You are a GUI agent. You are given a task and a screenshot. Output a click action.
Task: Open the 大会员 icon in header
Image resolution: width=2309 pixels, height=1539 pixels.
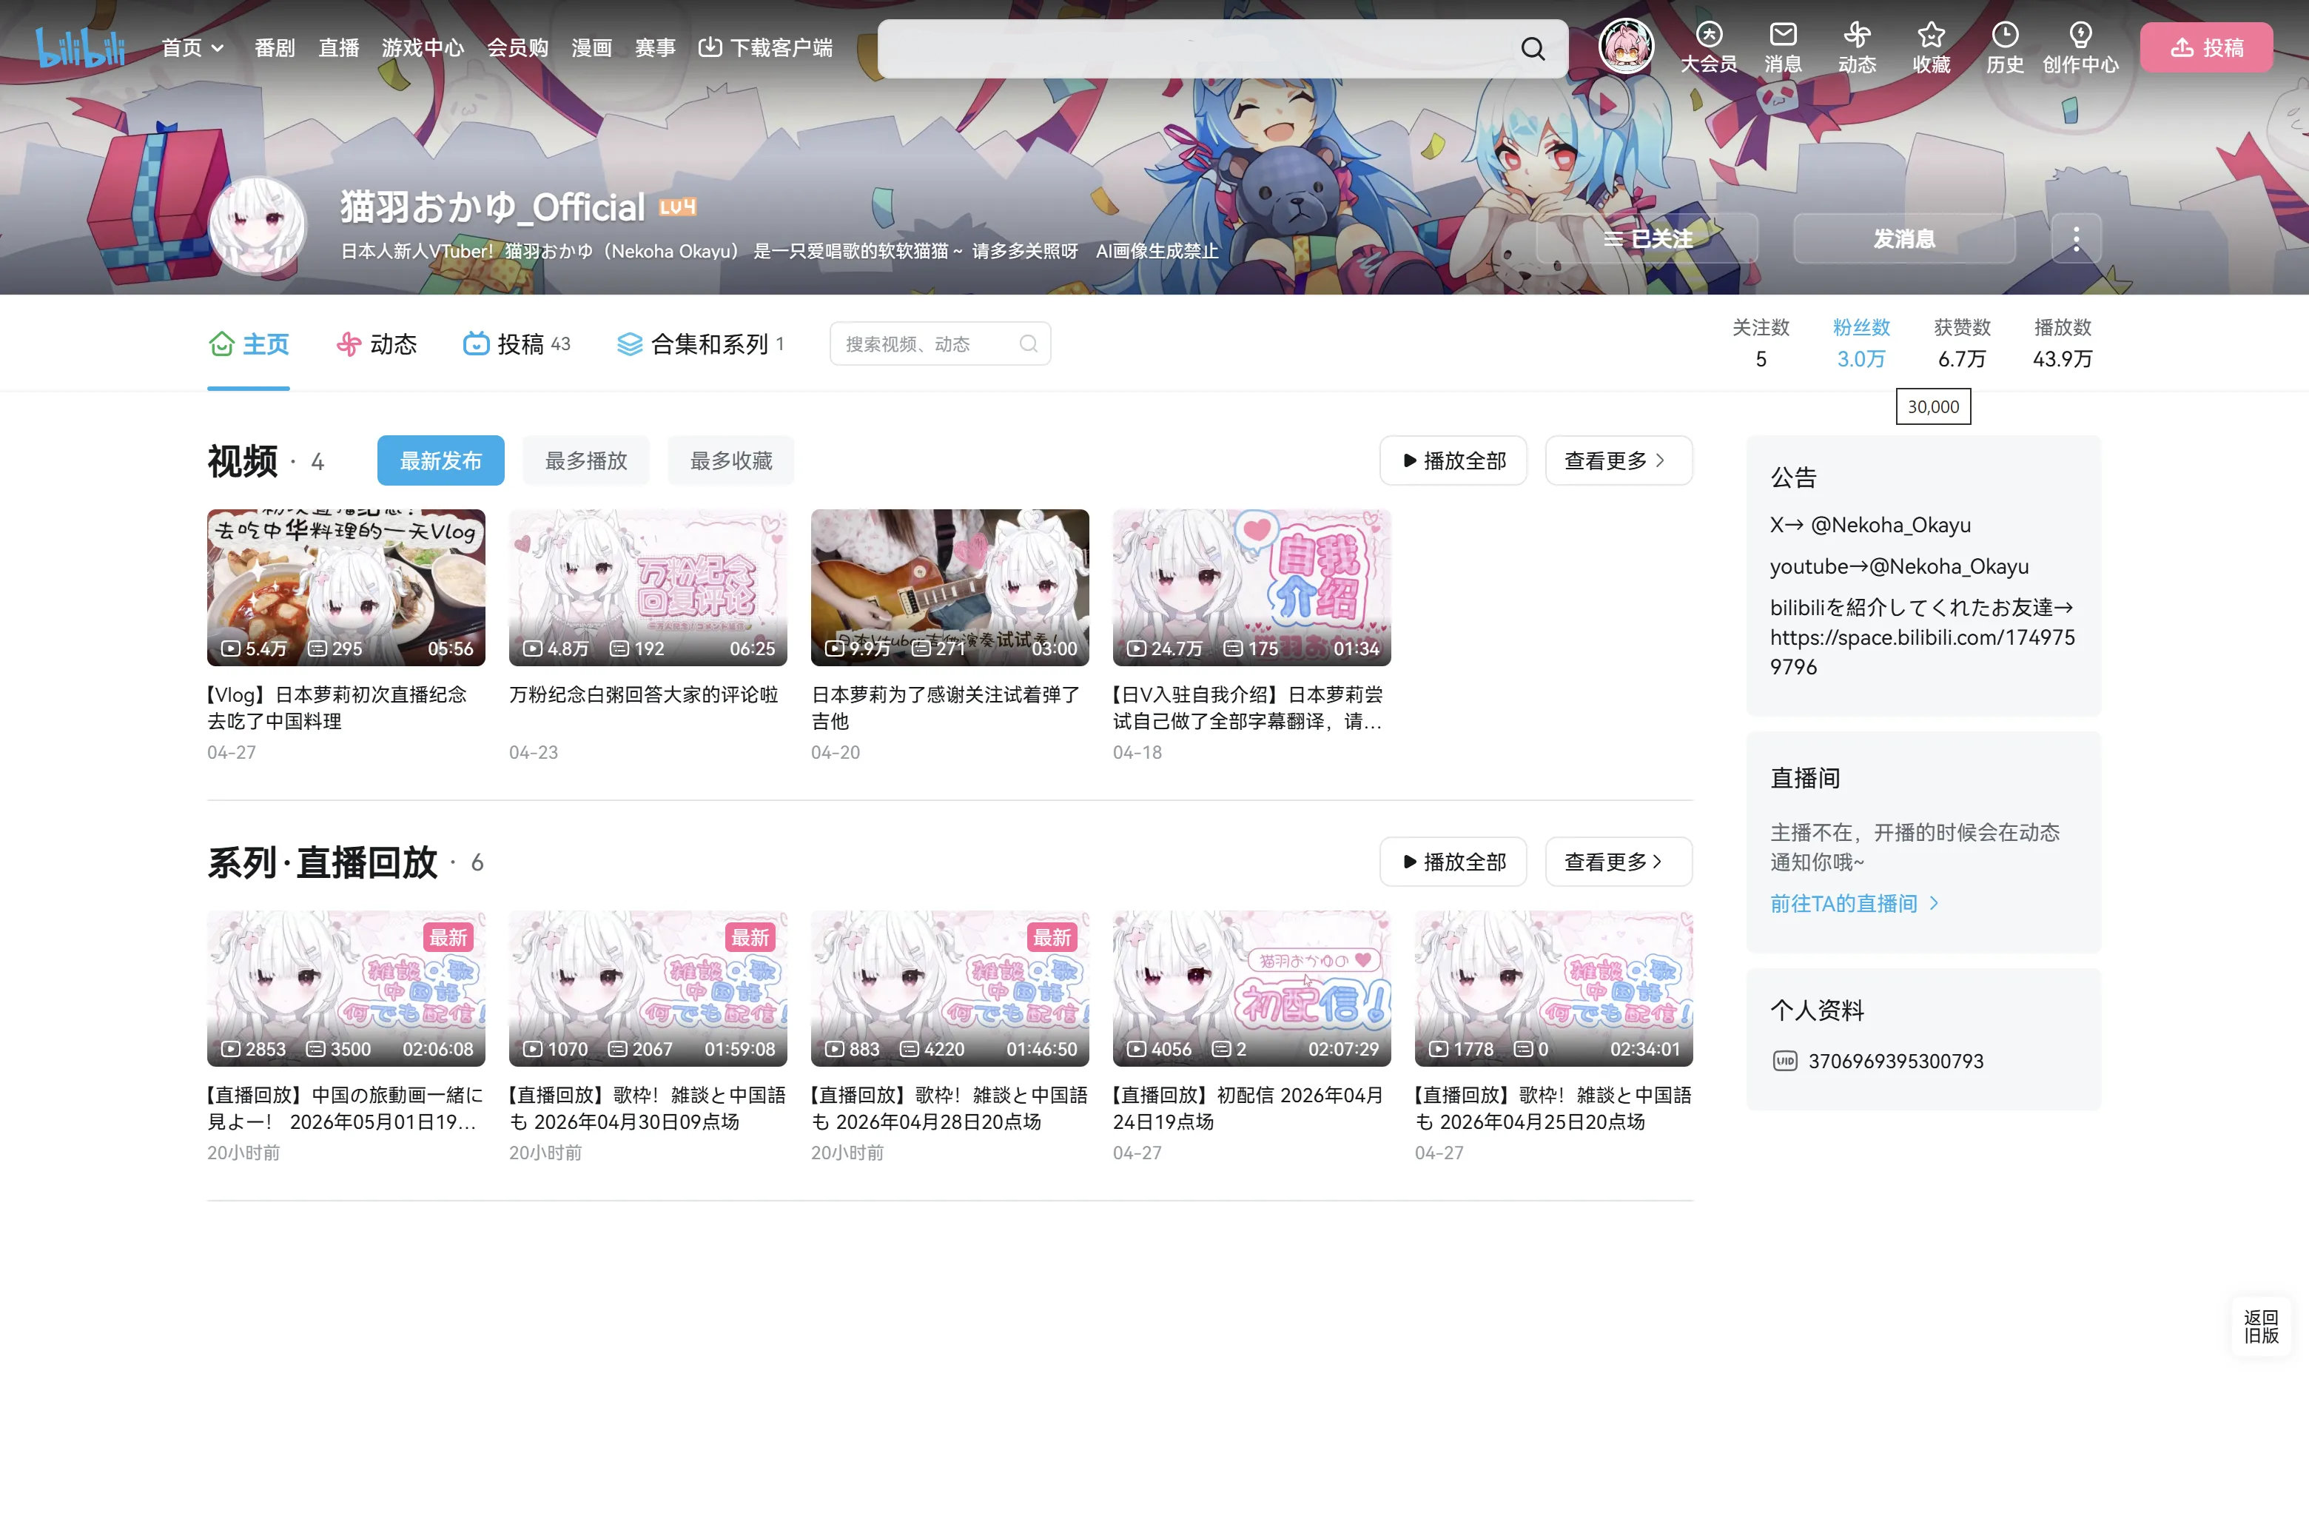(x=1709, y=47)
